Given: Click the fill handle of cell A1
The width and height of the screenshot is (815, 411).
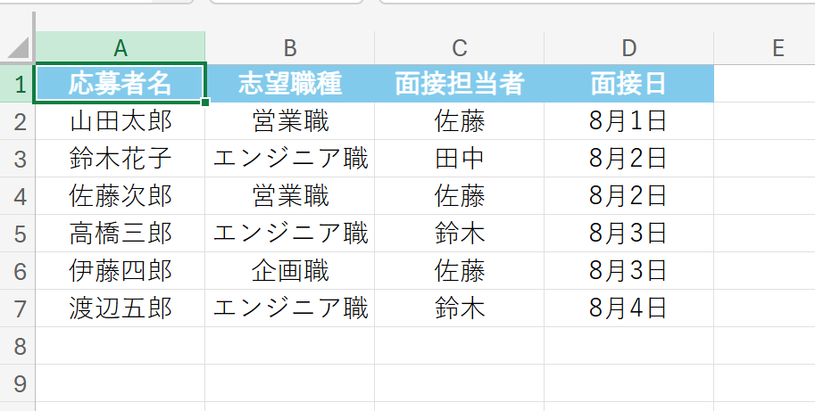Looking at the screenshot, I should pos(205,103).
